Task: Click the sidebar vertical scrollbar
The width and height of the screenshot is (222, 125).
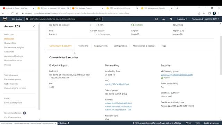Action: pos(39,67)
